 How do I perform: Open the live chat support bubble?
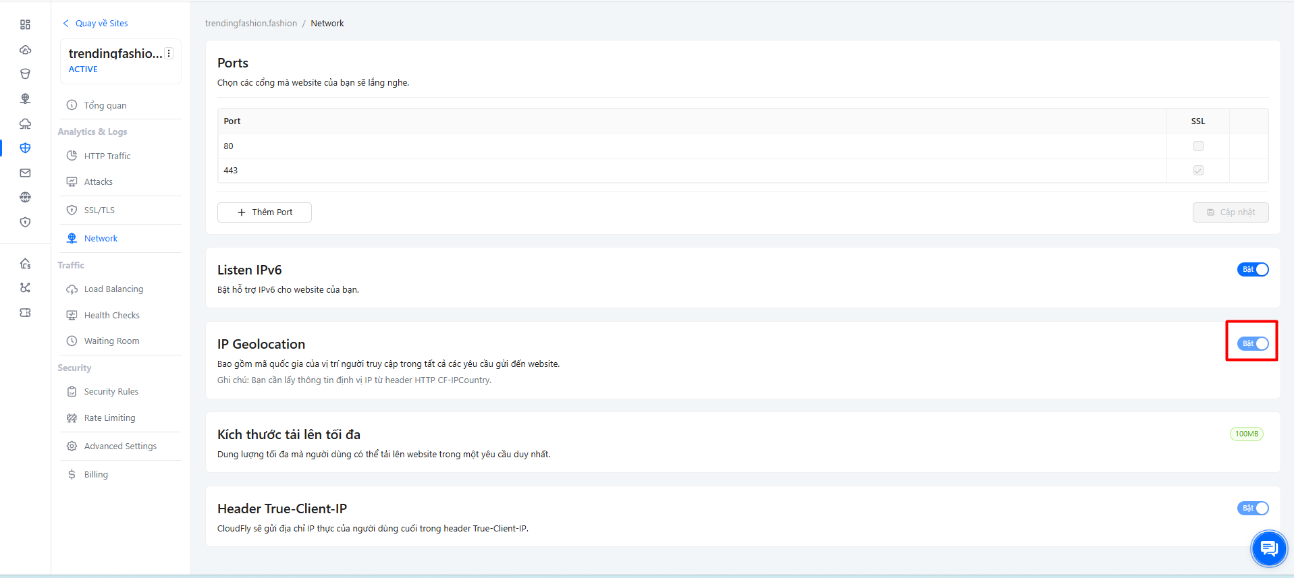pyautogui.click(x=1269, y=549)
